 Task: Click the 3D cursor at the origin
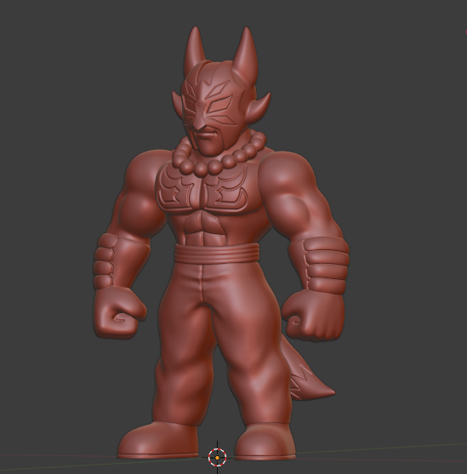coord(217,458)
